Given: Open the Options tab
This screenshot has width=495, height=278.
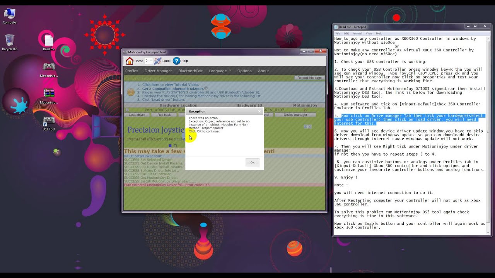Looking at the screenshot, I should point(244,71).
